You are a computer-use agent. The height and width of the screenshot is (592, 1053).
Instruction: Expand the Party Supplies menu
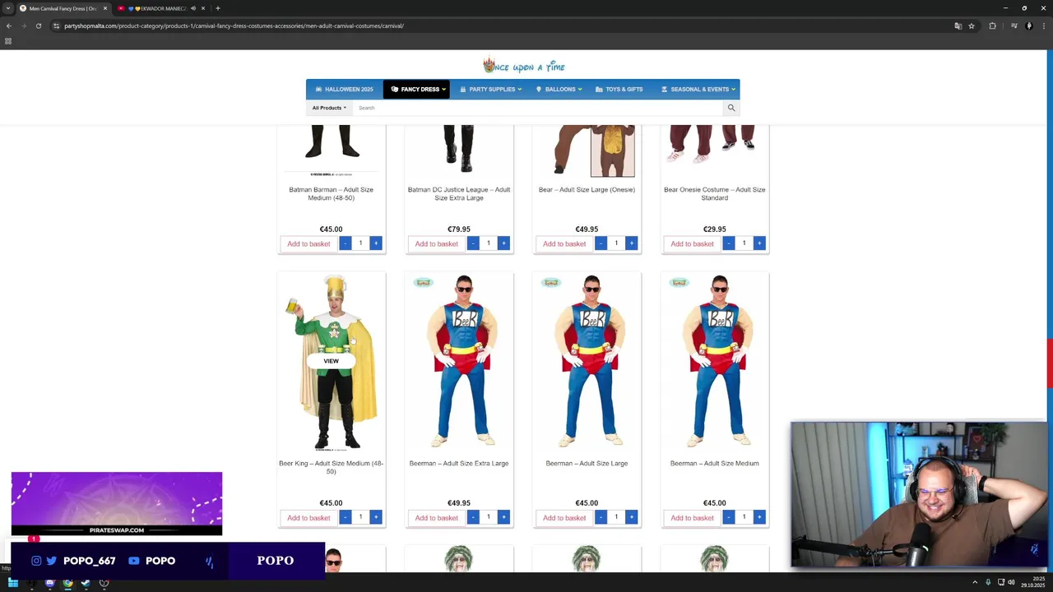tap(490, 89)
